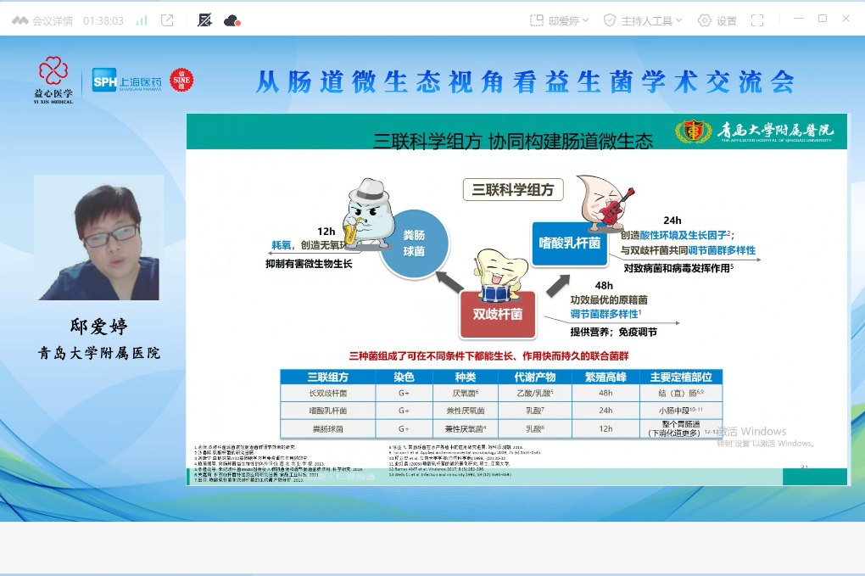Image resolution: width=865 pixels, height=576 pixels.
Task: Click the presenter video thumbnail of 邸爱婷
Action: click(98, 237)
